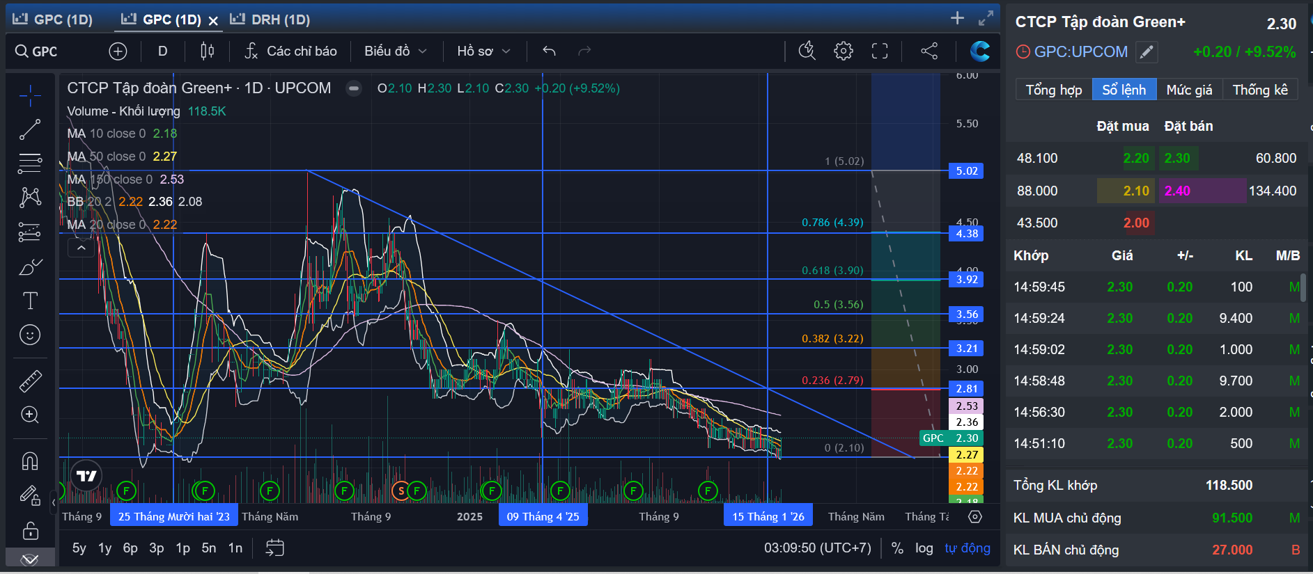This screenshot has height=574, width=1313.
Task: Click the 5.02 price axis label
Action: point(966,171)
